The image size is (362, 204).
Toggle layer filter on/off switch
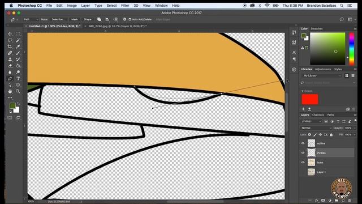[355, 121]
